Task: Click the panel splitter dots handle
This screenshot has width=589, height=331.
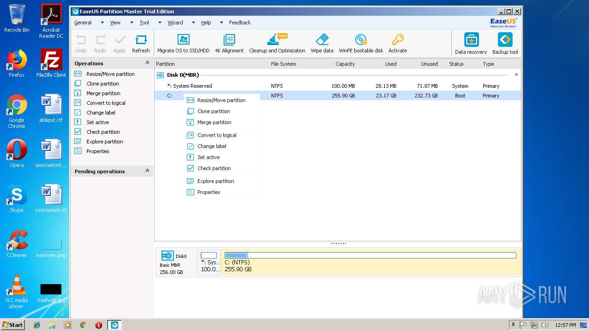Action: 339,243
